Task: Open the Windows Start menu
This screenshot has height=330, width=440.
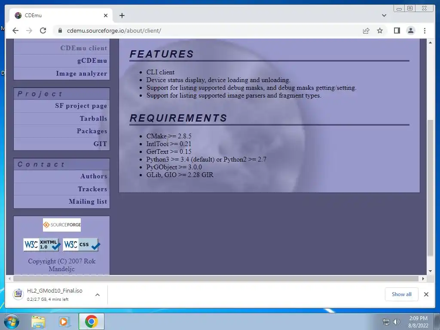Action: point(11,321)
